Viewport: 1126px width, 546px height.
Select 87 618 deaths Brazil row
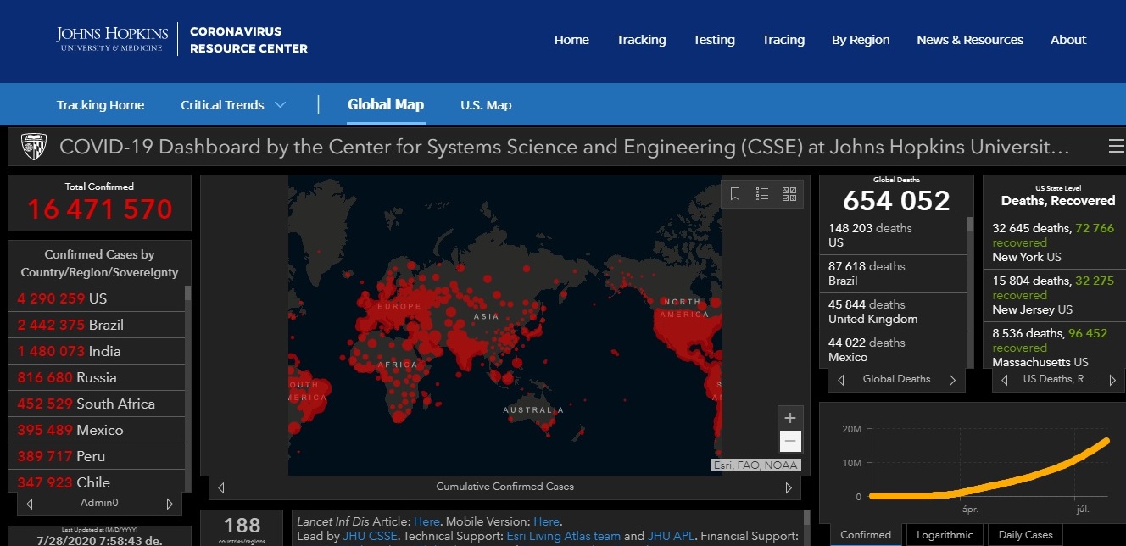894,273
